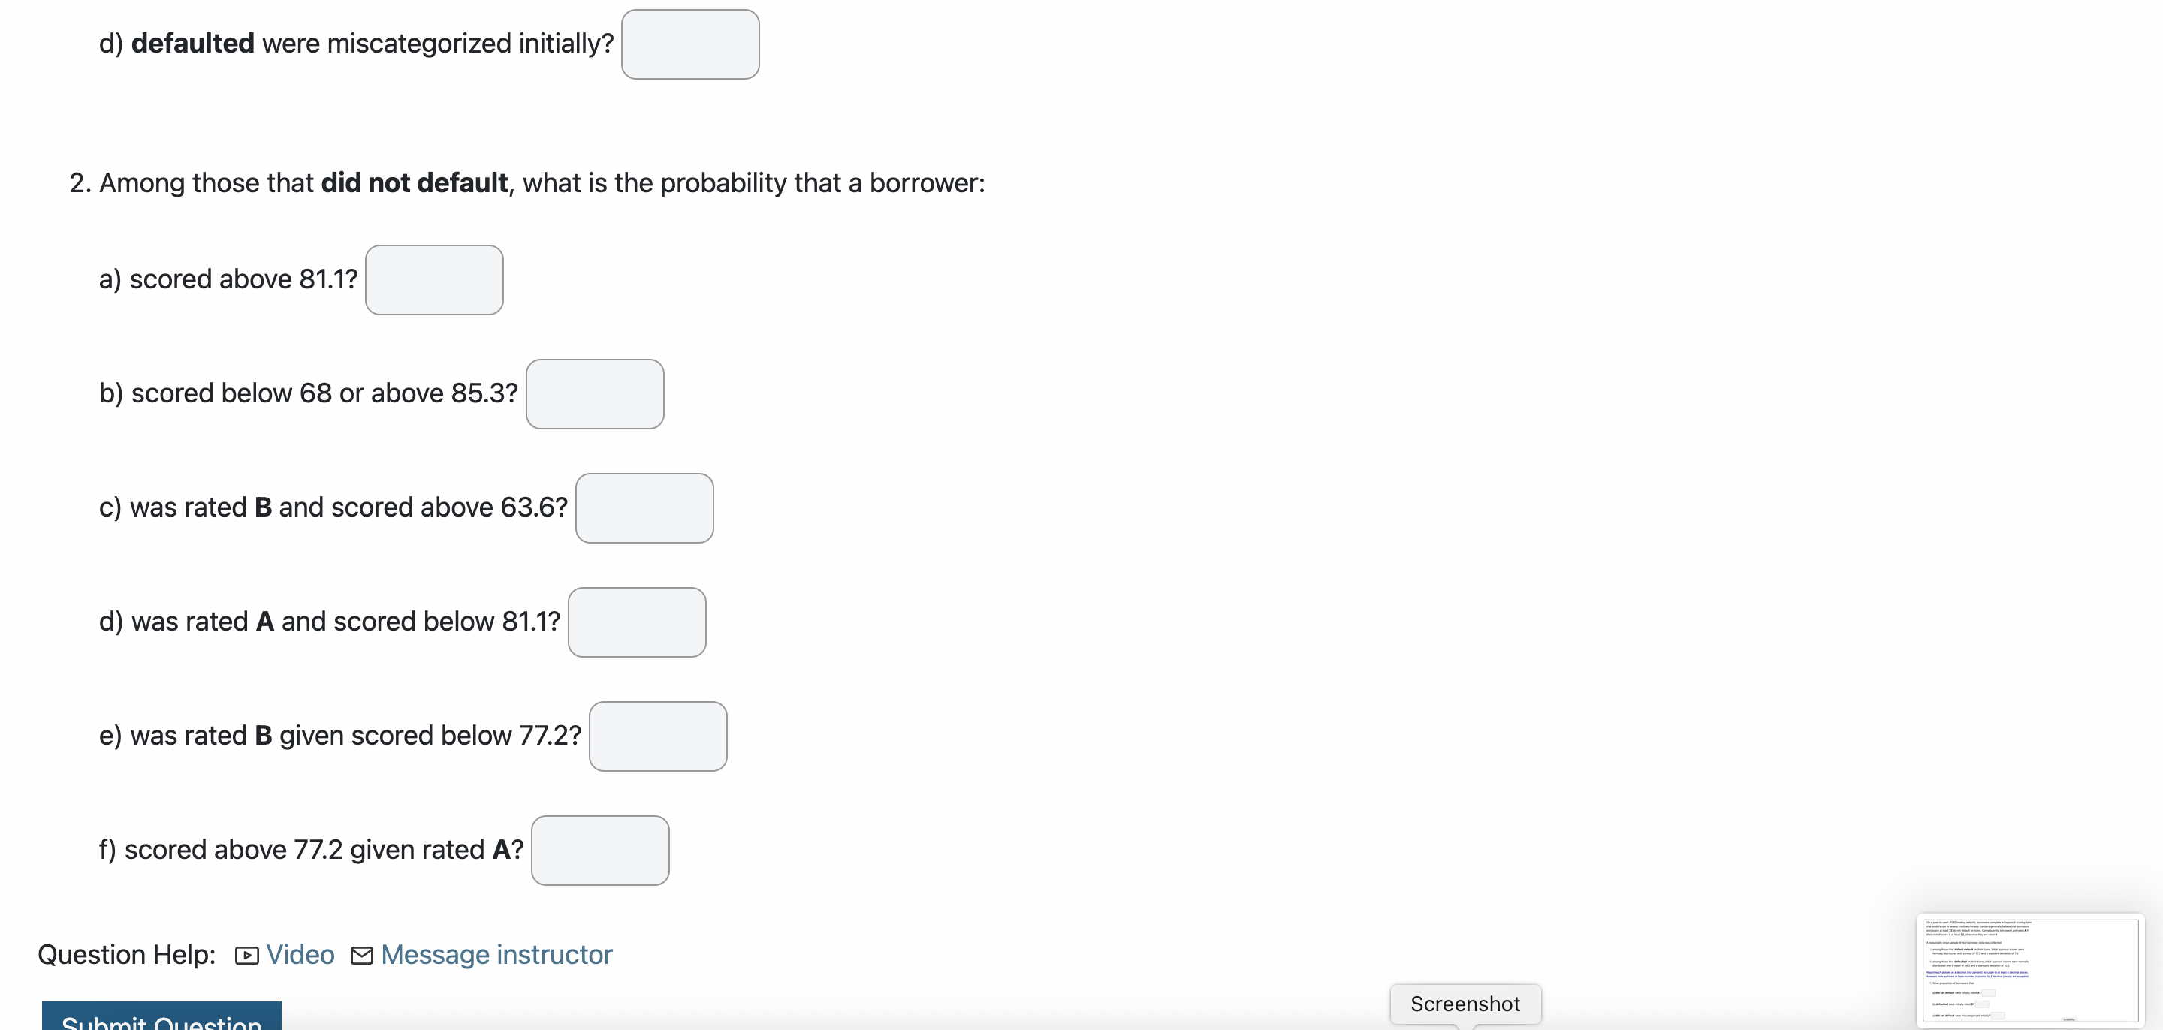
Task: Click the answer box for scored below 68 or above 85.3
Action: tap(593, 393)
